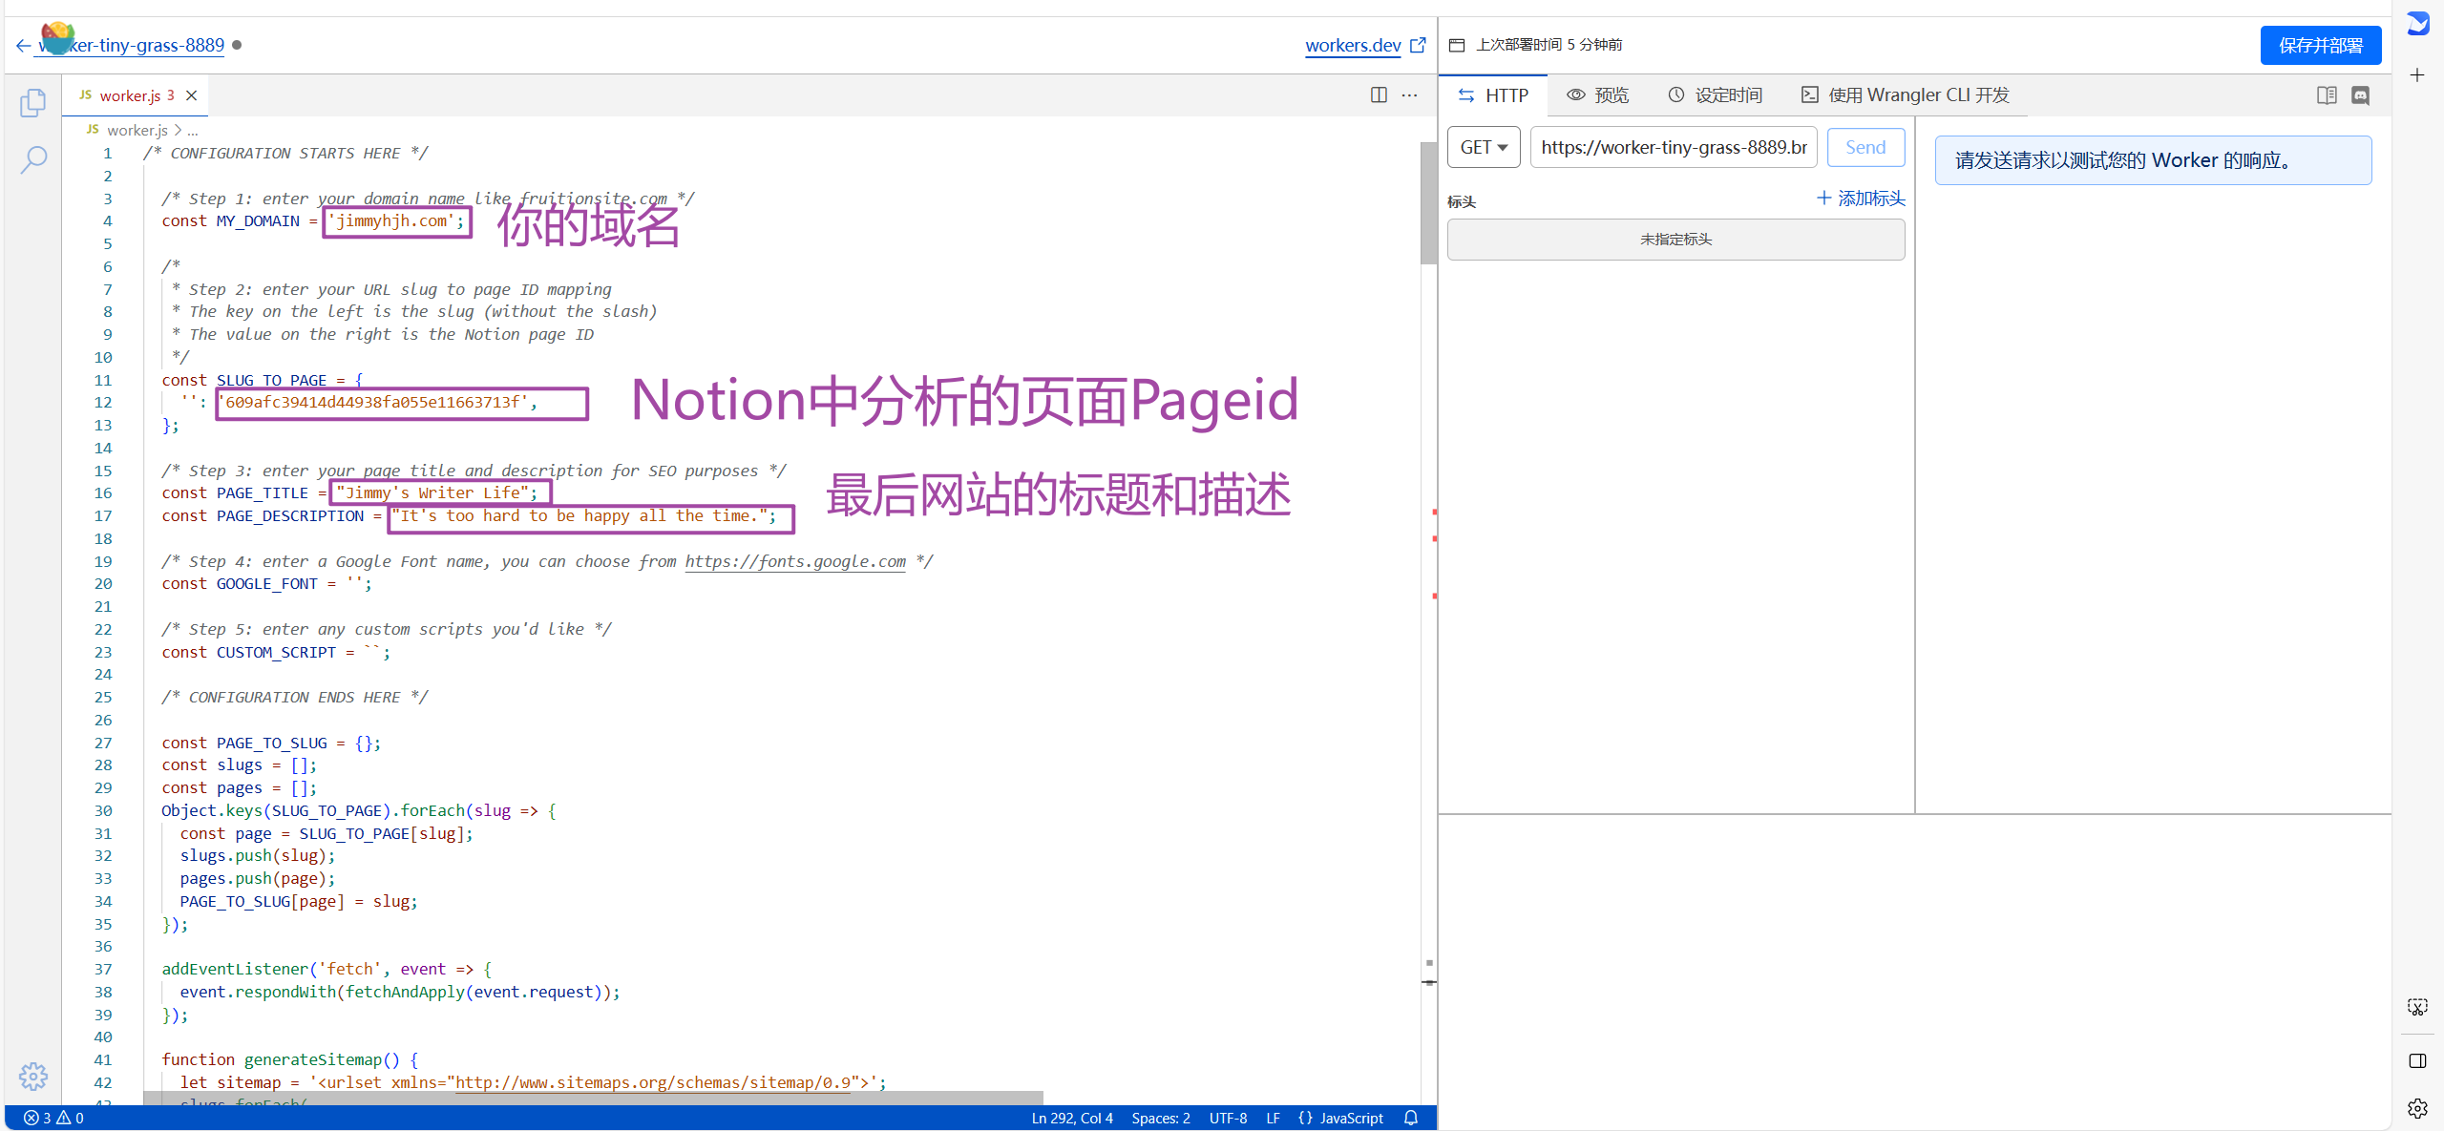Viewport: 2444px width, 1131px height.
Task: Click addEventListener on line 37
Action: coord(234,969)
